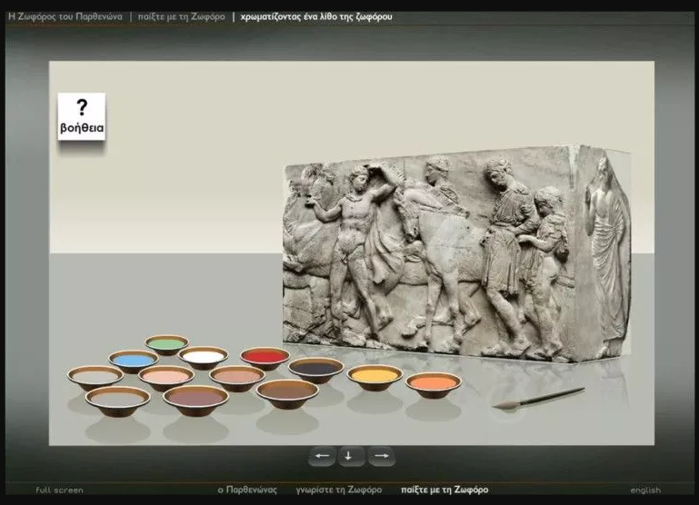
Task: Open γνωρίστε τη Ζωφόρο menu item
Action: (x=339, y=490)
